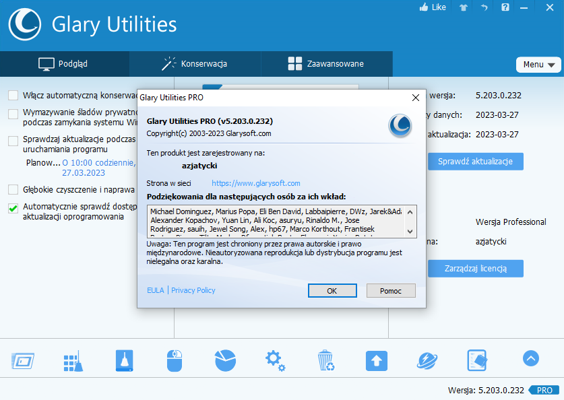Open the Privacy Policy link
Image resolution: width=564 pixels, height=400 pixels.
pyautogui.click(x=193, y=290)
